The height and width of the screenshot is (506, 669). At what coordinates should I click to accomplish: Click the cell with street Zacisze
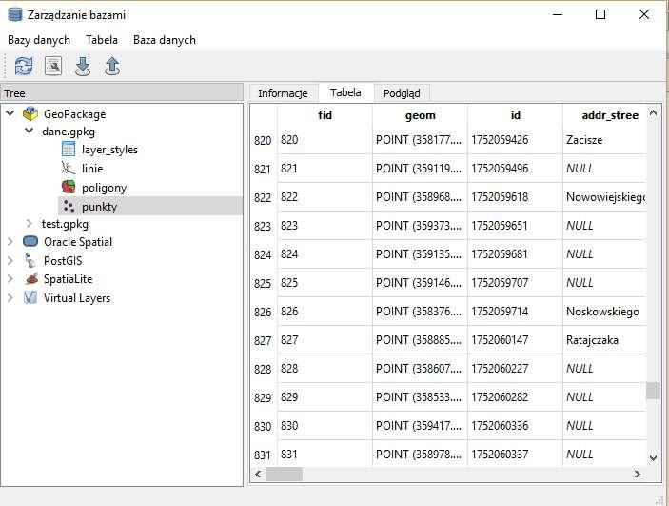pos(604,140)
